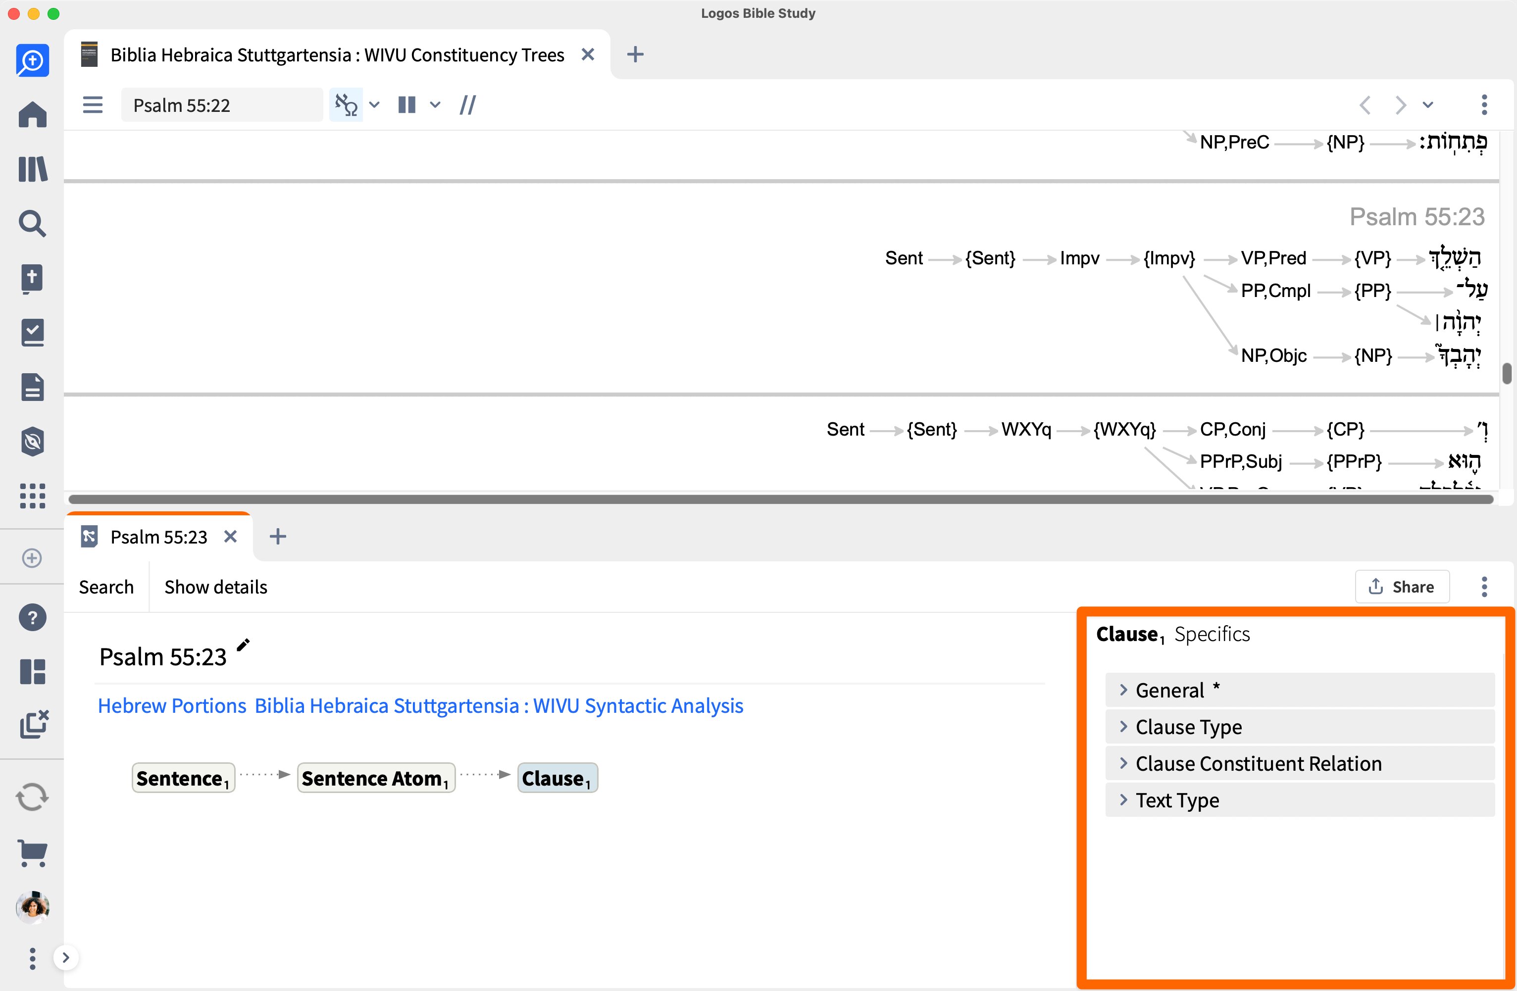Click the vertical scrollbar thumb
Viewport: 1517px width, 991px height.
coord(1507,373)
